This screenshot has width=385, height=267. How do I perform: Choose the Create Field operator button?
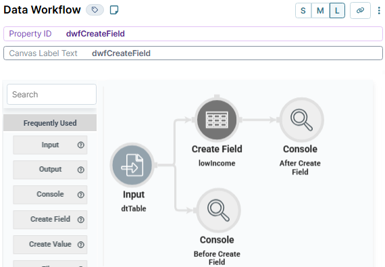pos(50,220)
